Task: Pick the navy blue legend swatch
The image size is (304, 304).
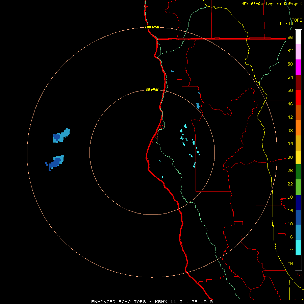Action: (298, 202)
